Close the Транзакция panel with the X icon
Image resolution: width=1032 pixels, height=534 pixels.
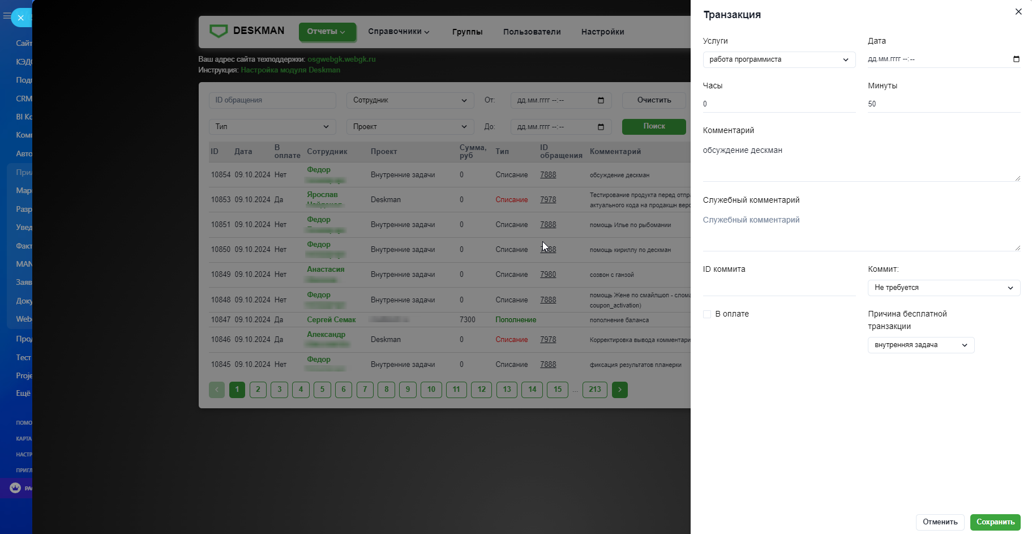click(1018, 11)
